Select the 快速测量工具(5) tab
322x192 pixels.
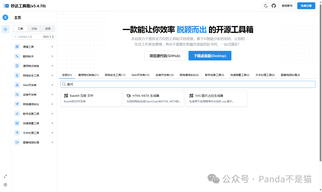click(240, 75)
